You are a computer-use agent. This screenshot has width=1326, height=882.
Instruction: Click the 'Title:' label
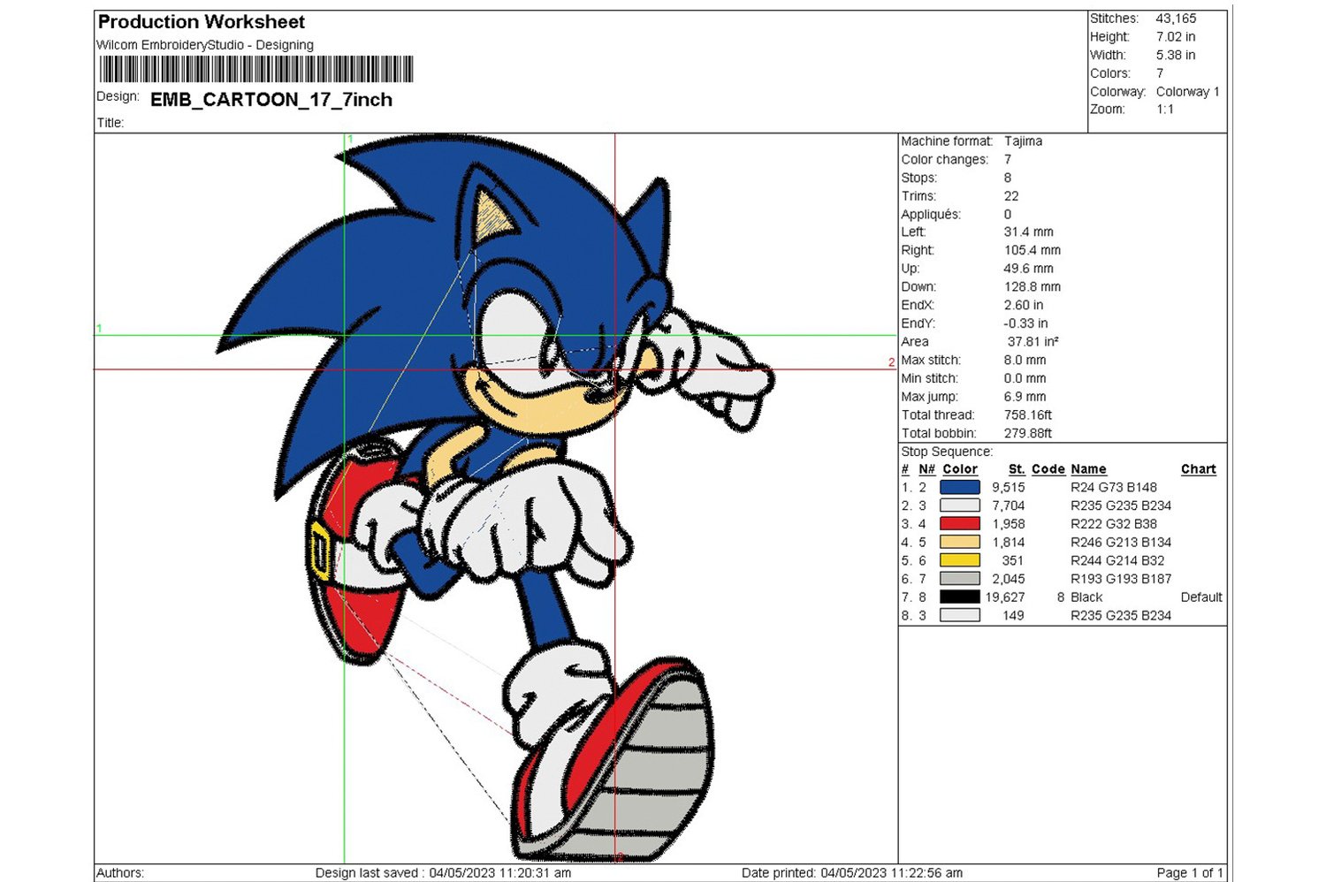[110, 123]
